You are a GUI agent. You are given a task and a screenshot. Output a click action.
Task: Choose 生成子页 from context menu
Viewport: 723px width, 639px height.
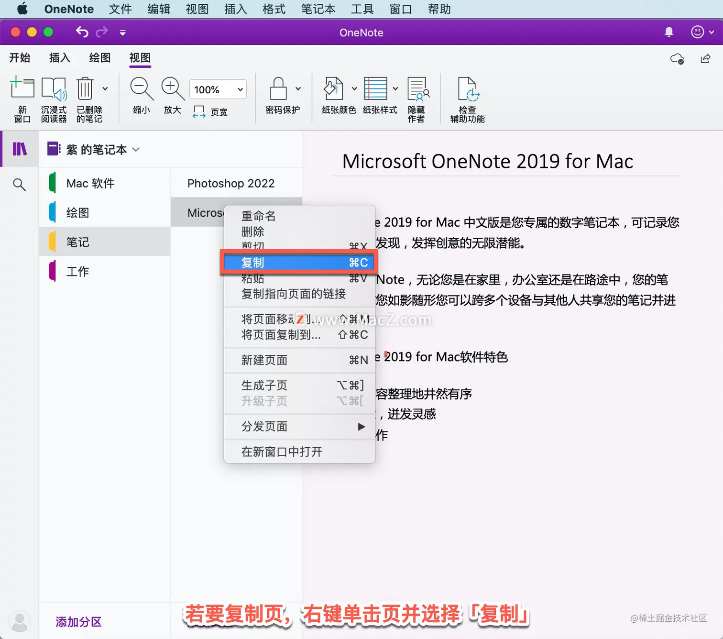coord(300,386)
